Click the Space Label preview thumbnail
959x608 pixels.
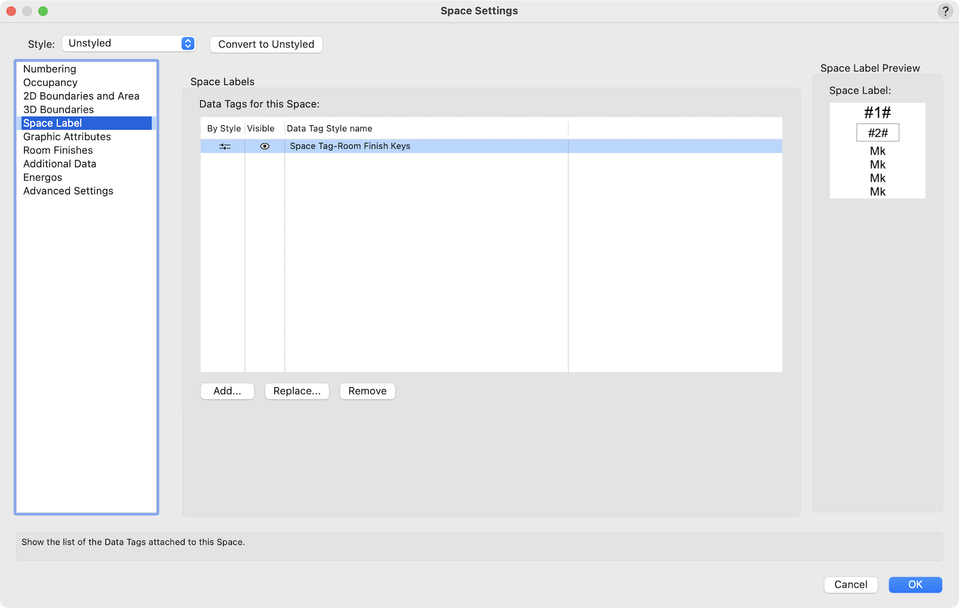click(877, 151)
